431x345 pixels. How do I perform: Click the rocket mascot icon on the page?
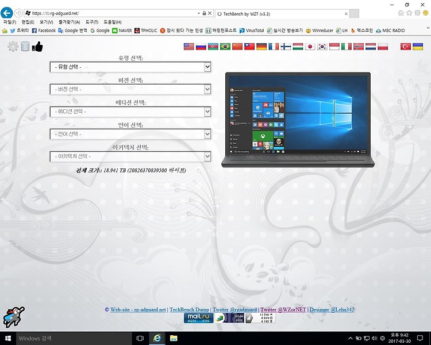(x=14, y=317)
